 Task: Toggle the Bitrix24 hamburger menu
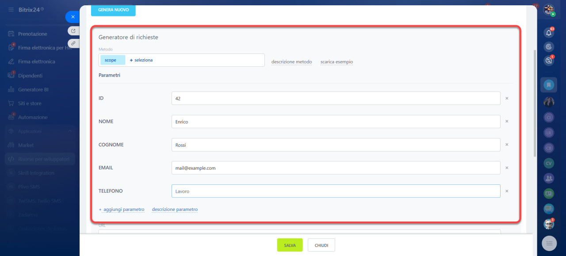[11, 9]
